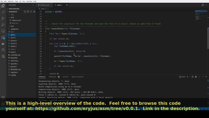This screenshot has height=118, width=209.
Task: Open Makefile in the file tree
Action: (x=14, y=58)
